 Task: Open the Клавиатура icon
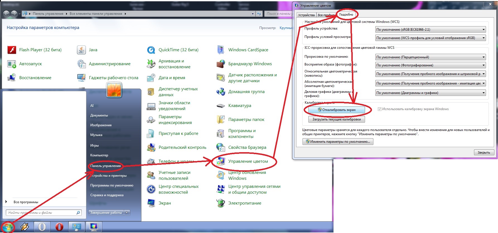tap(221, 106)
